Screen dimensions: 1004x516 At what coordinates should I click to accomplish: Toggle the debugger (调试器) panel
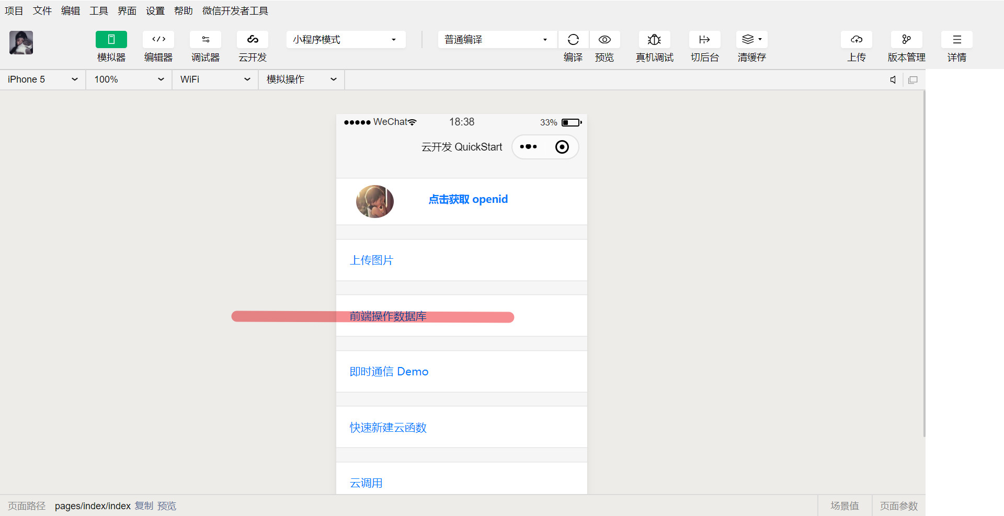[205, 40]
